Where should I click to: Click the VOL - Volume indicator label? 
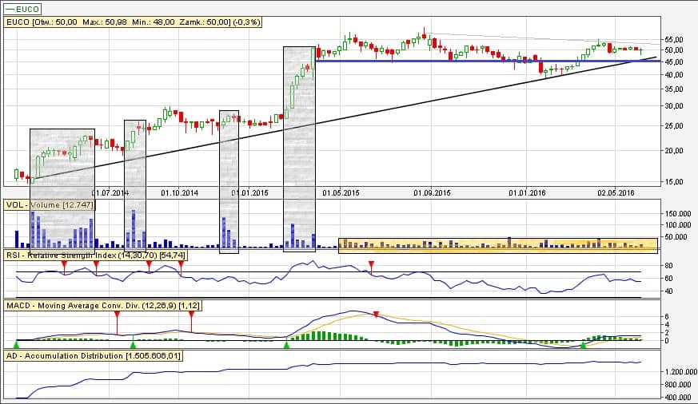50,205
